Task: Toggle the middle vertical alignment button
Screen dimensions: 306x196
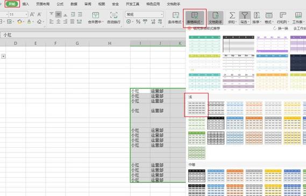Action: pyautogui.click(x=59, y=14)
